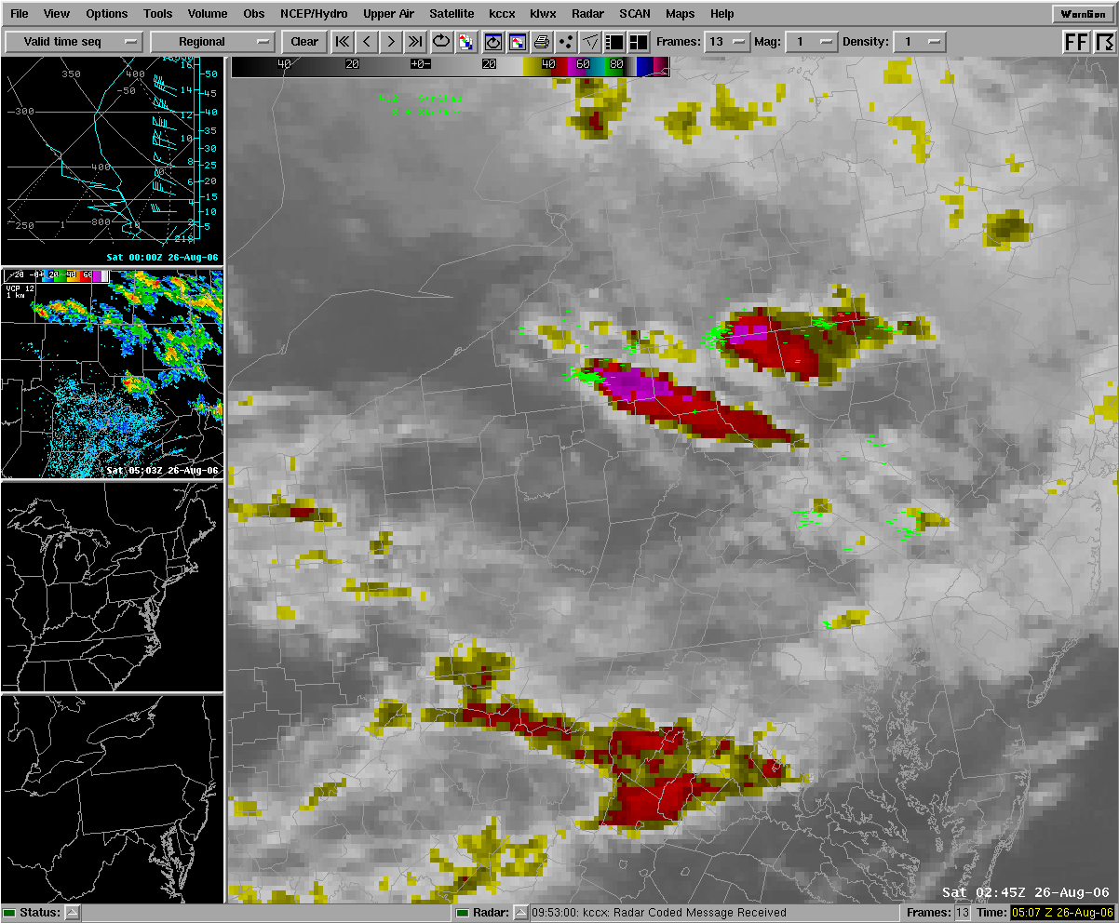Open the Upper Air menu

(389, 14)
